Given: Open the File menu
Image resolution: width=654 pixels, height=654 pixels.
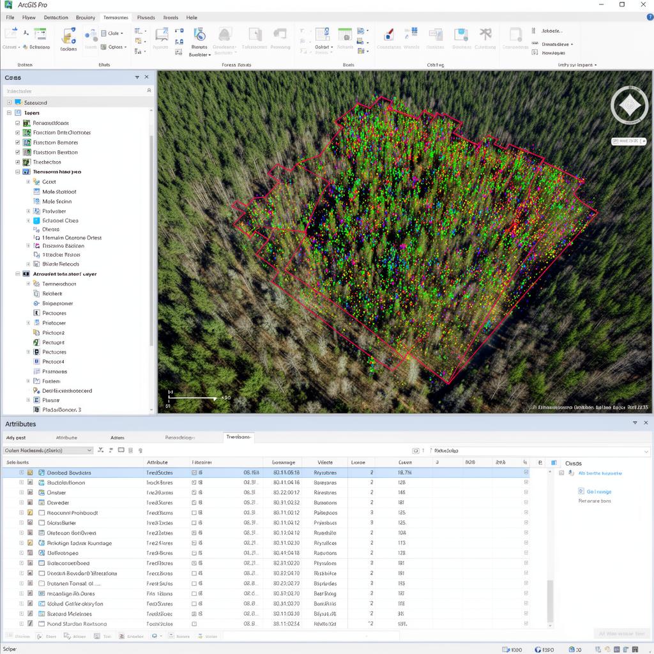Looking at the screenshot, I should click(10, 17).
